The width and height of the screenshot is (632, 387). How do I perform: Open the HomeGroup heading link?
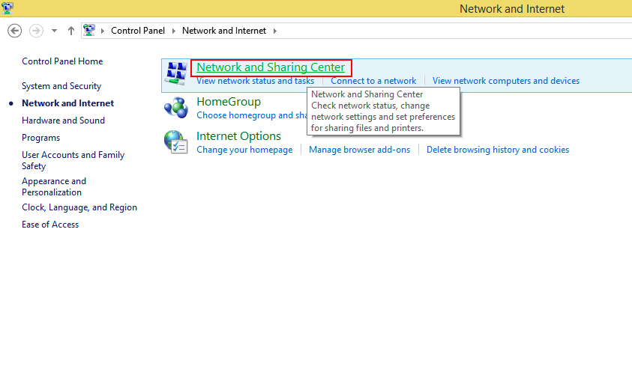(x=229, y=102)
